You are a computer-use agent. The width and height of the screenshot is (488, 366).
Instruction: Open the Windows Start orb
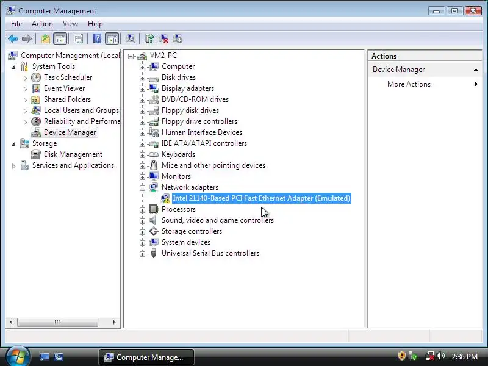point(18,357)
